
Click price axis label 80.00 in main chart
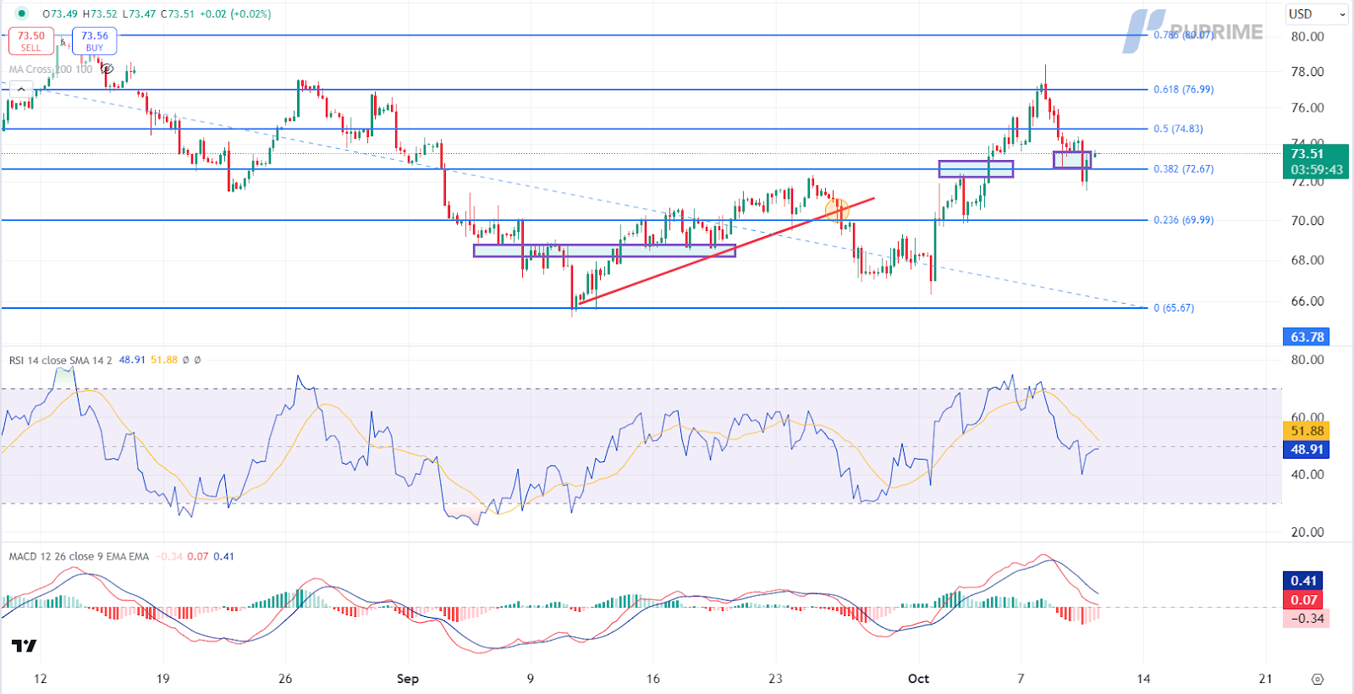pyautogui.click(x=1307, y=36)
